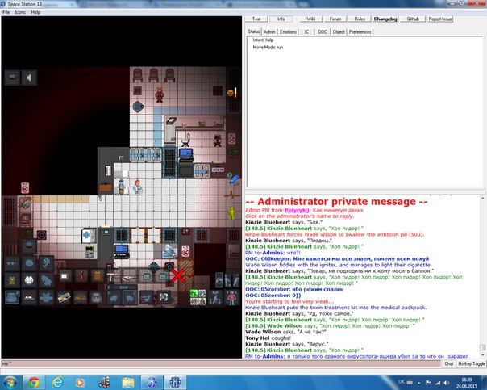The height and width of the screenshot is (390, 487).
Task: Click the body zone selector doll
Action: click(x=231, y=297)
